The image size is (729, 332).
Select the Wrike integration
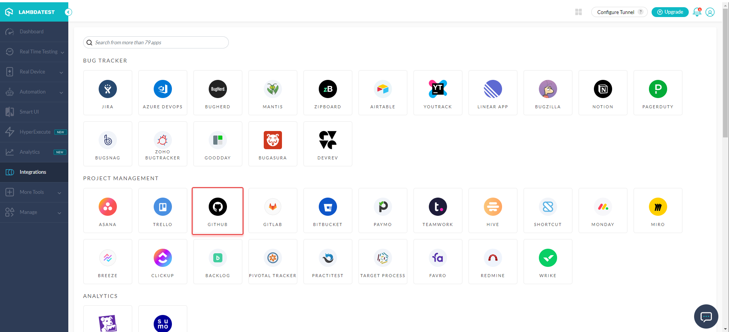[548, 262]
